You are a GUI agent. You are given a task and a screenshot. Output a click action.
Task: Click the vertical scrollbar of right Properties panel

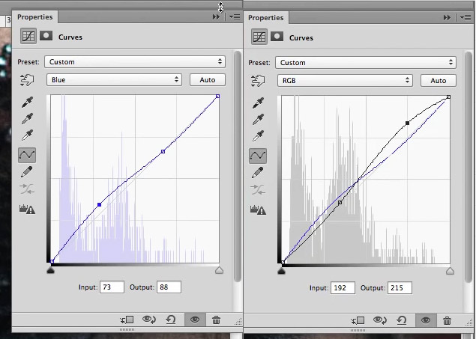468,167
